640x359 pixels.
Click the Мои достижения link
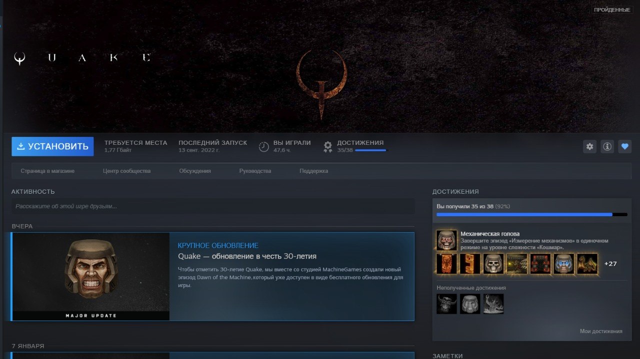[601, 331]
